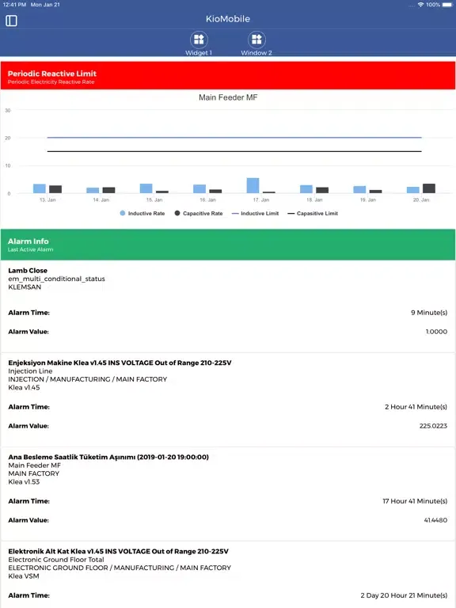Image resolution: width=456 pixels, height=608 pixels.
Task: Click the Klea v1.45 device label
Action: point(24,387)
